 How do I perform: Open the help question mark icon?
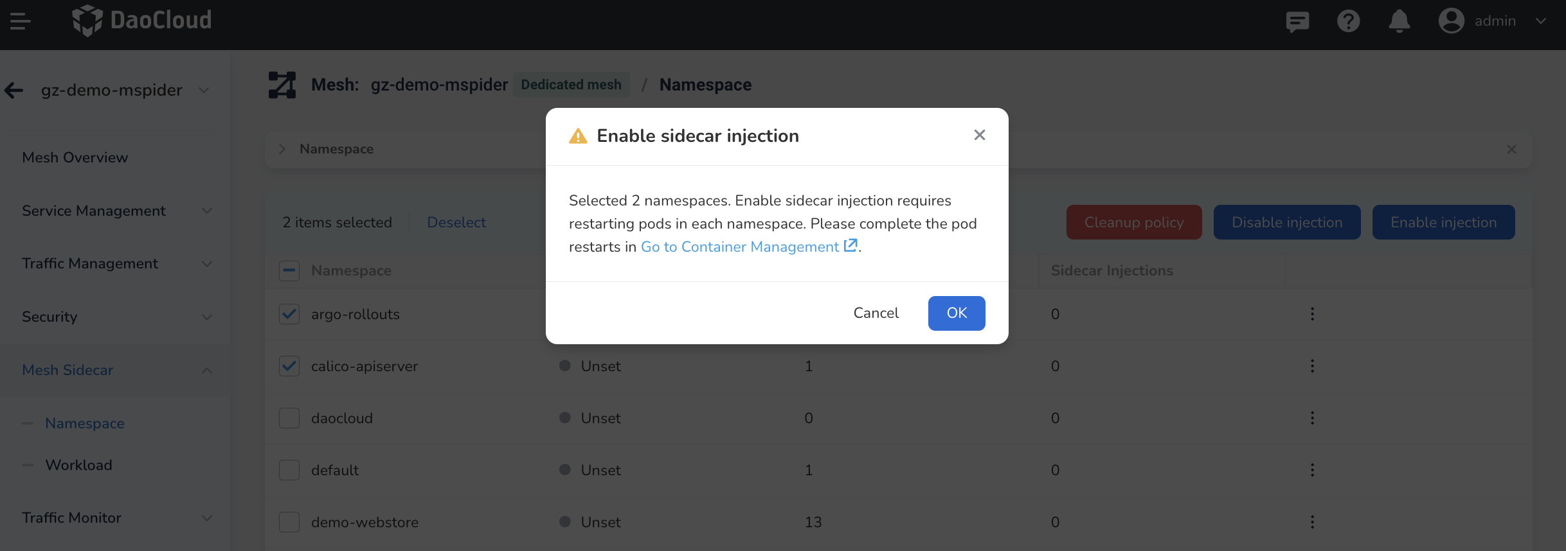click(1348, 21)
